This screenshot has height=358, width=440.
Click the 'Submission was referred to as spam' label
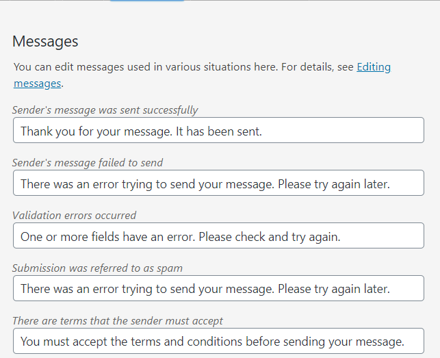(97, 268)
